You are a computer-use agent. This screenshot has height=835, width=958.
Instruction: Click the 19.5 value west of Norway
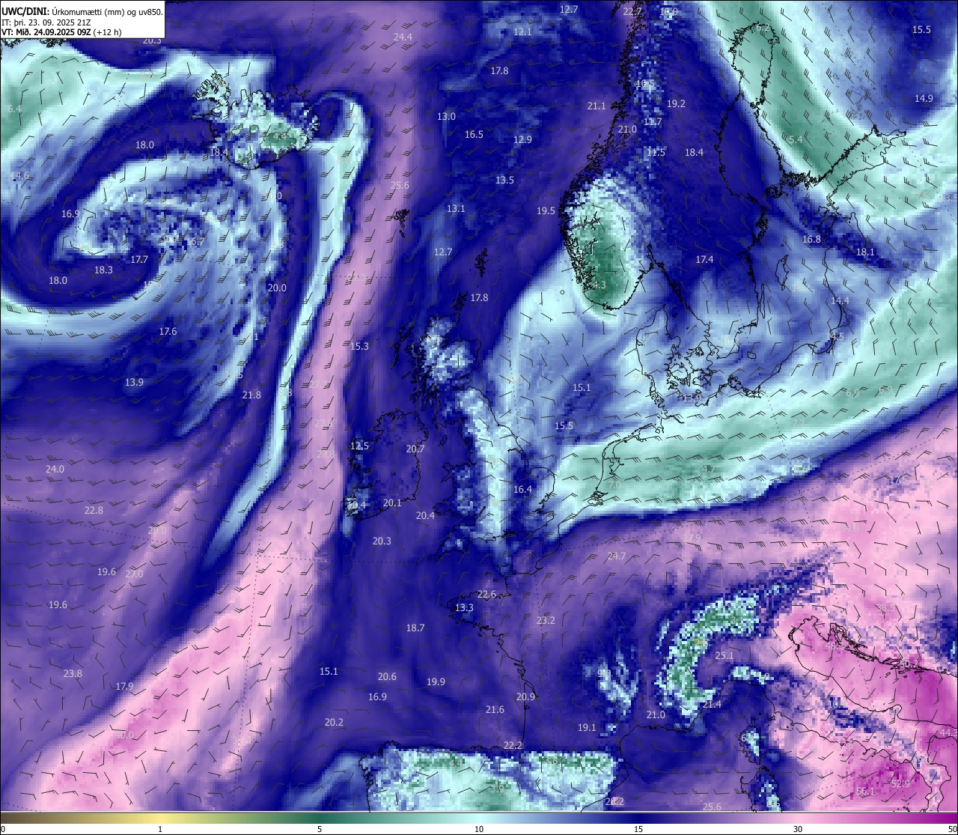coord(546,210)
